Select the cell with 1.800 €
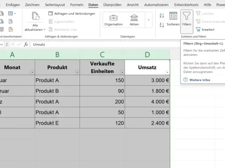The width and height of the screenshot is (225, 168). [147, 91]
